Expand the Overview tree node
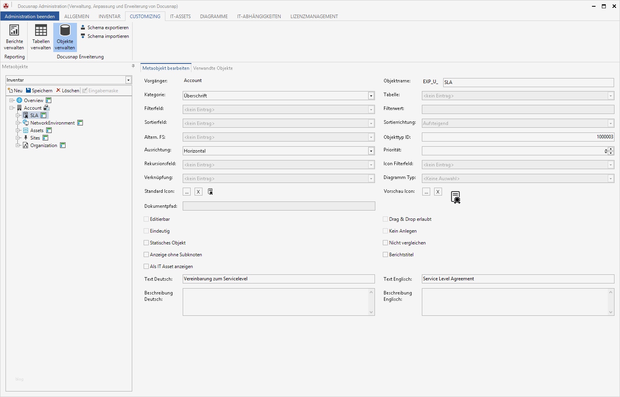 [11, 101]
